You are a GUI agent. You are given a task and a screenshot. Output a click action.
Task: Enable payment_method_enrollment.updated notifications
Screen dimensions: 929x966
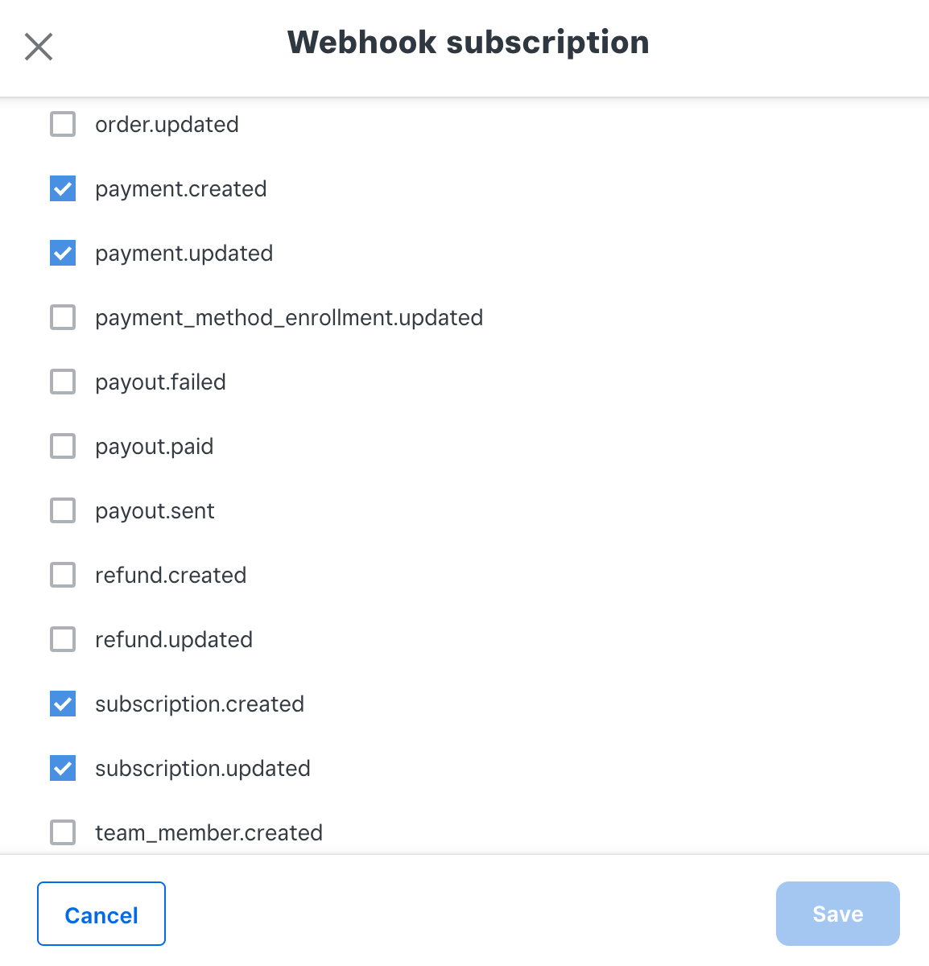(x=62, y=317)
